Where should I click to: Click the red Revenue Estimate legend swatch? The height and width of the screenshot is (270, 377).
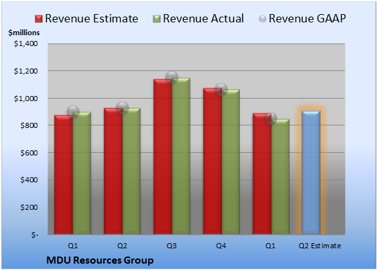(38, 19)
